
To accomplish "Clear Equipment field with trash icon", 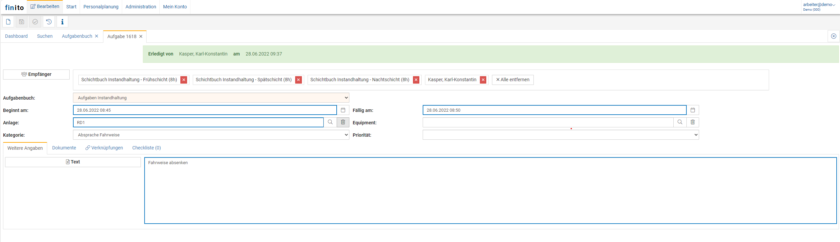I will [693, 122].
